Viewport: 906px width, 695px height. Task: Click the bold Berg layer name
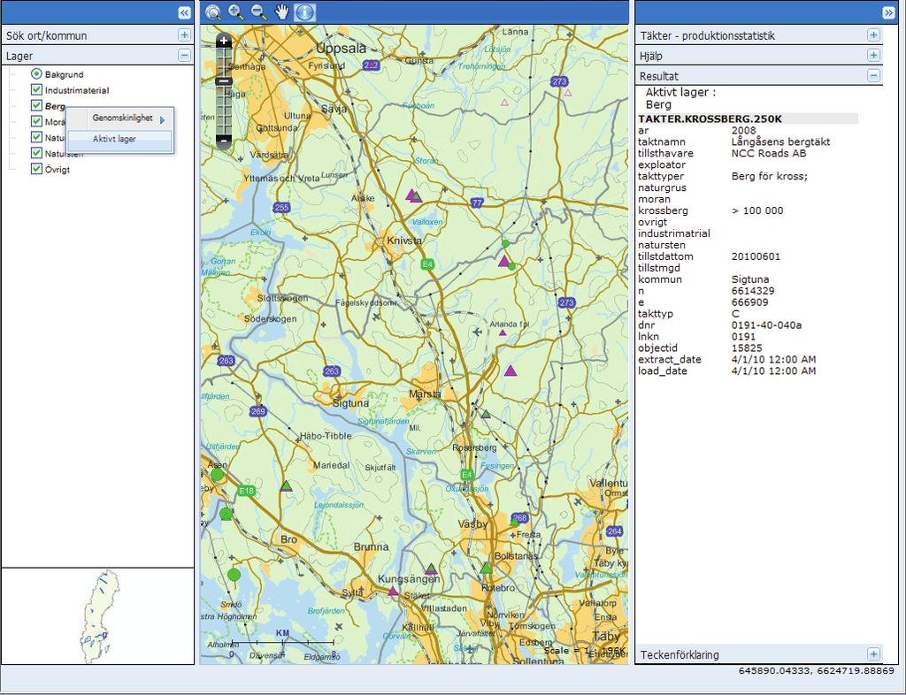55,106
